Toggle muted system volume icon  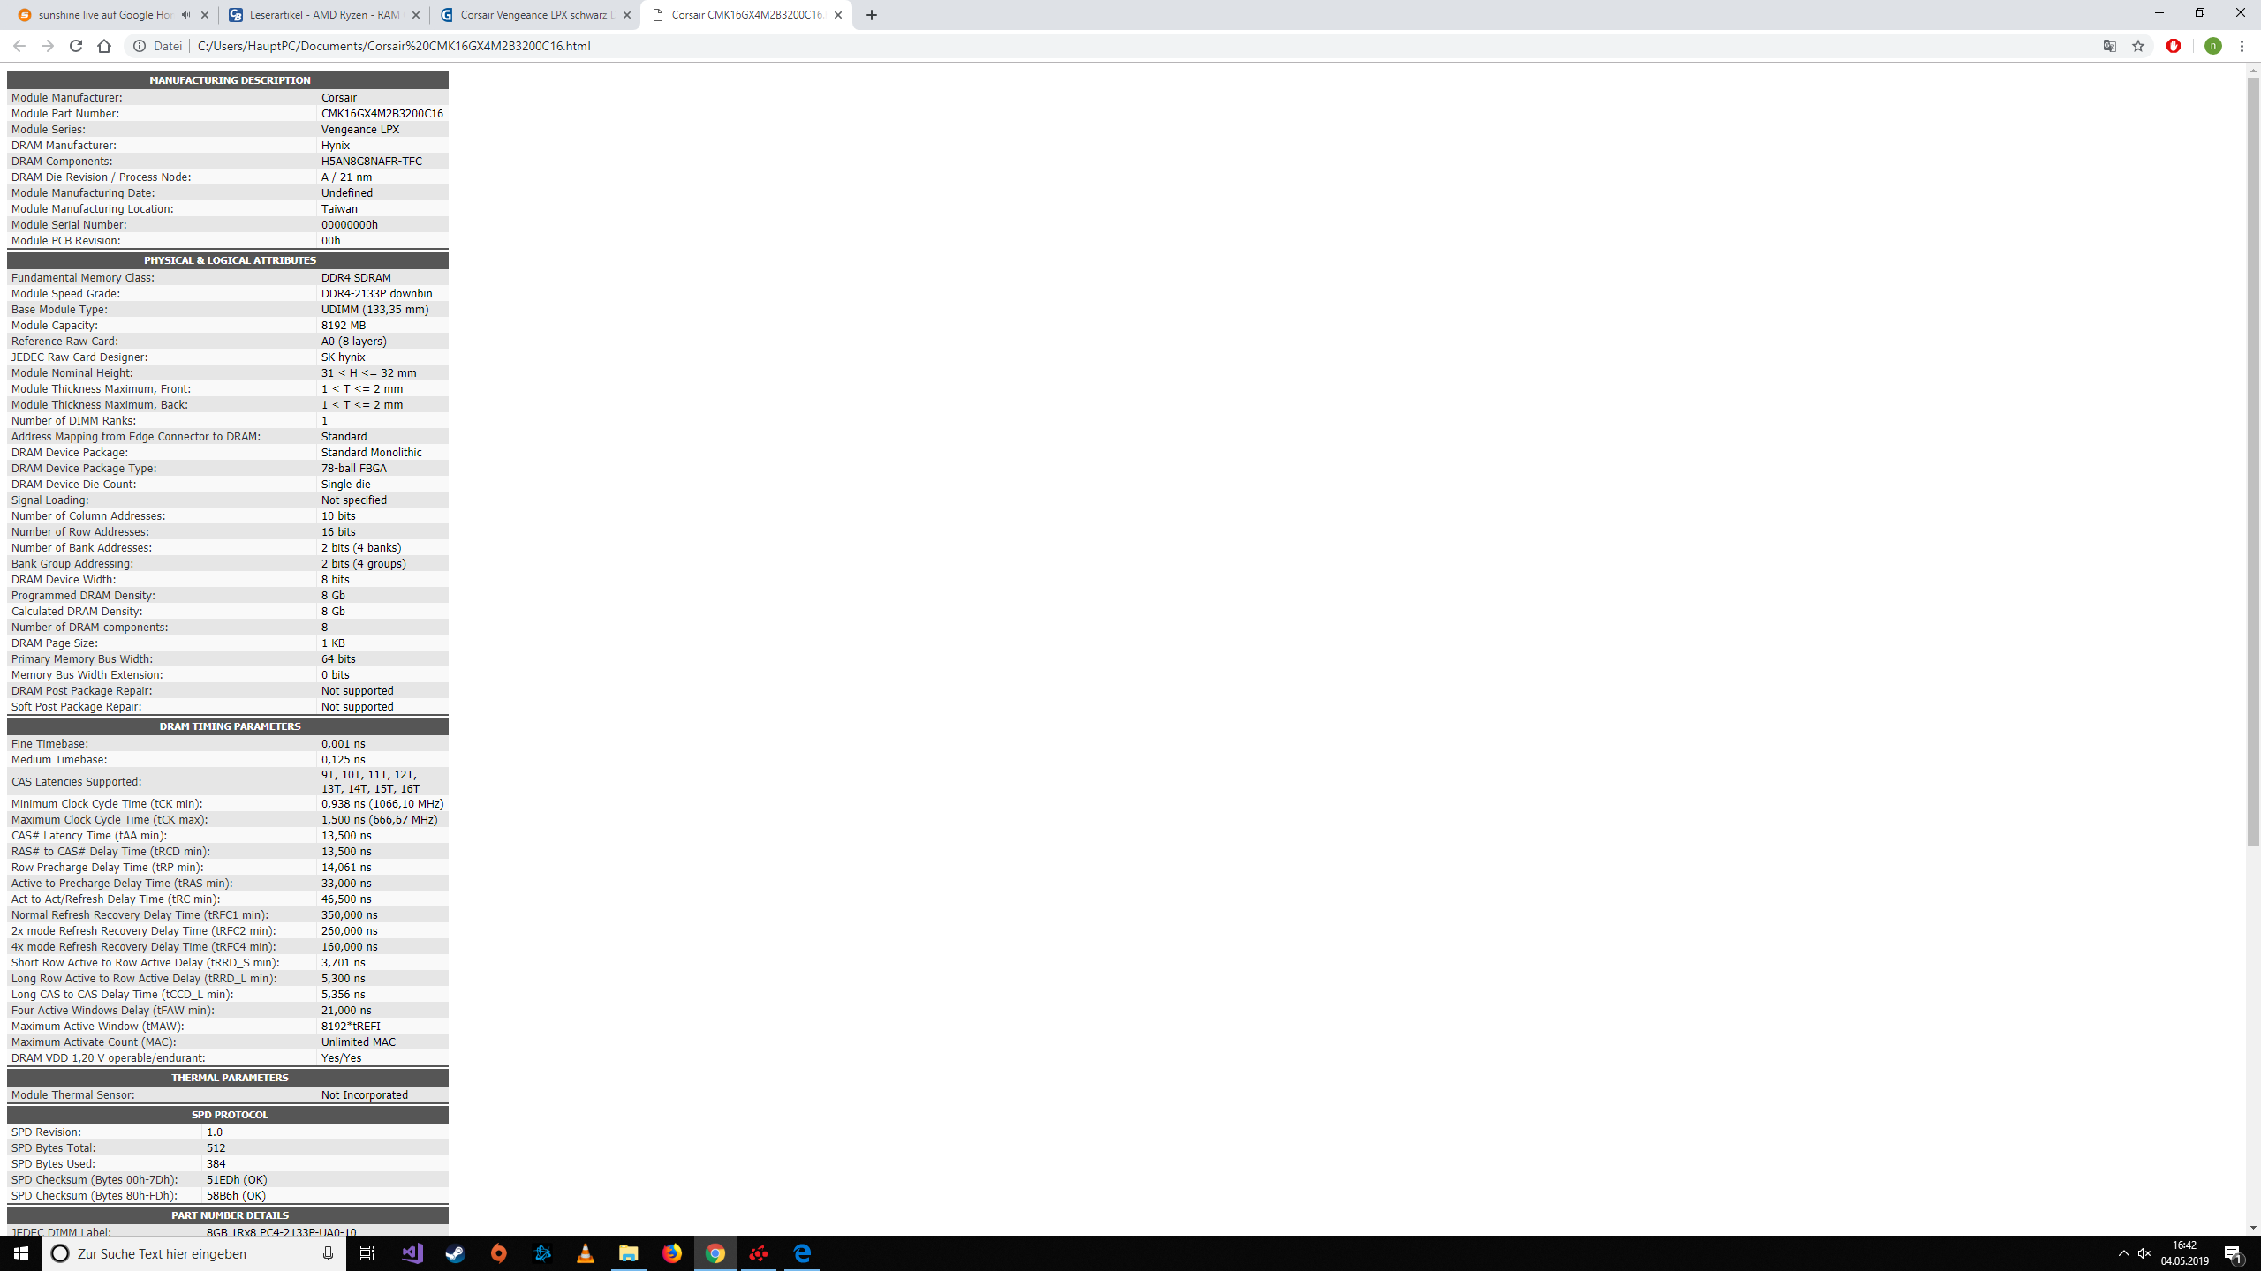click(2144, 1253)
